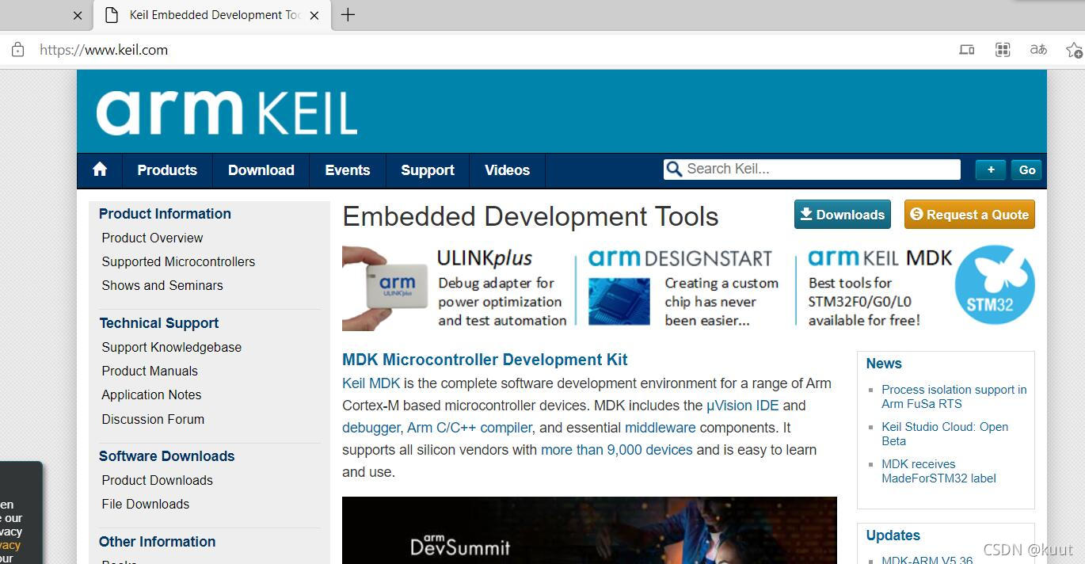The width and height of the screenshot is (1085, 564).
Task: Open the Product Downloads link
Action: click(x=157, y=480)
